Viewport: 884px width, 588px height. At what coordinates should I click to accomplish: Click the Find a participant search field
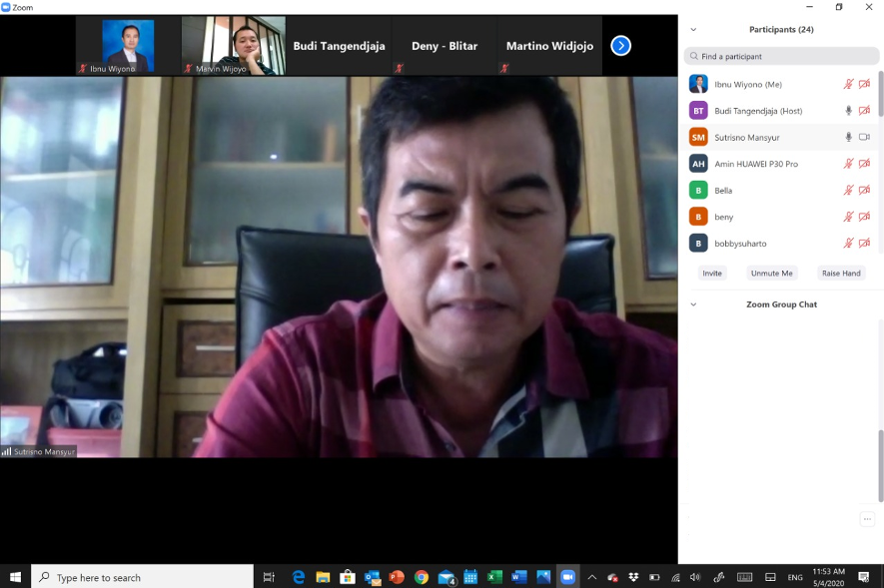coord(781,57)
